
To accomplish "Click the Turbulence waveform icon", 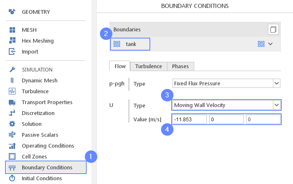I will [12, 91].
